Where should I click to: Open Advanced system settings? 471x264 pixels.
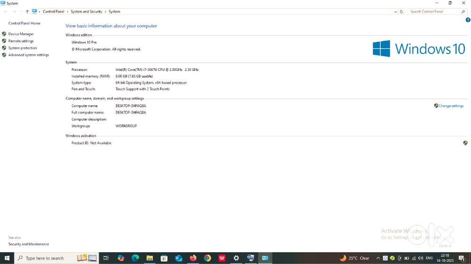28,55
